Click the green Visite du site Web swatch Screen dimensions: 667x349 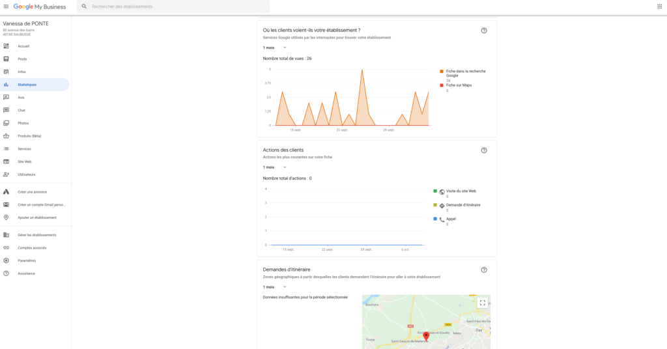[x=435, y=191]
